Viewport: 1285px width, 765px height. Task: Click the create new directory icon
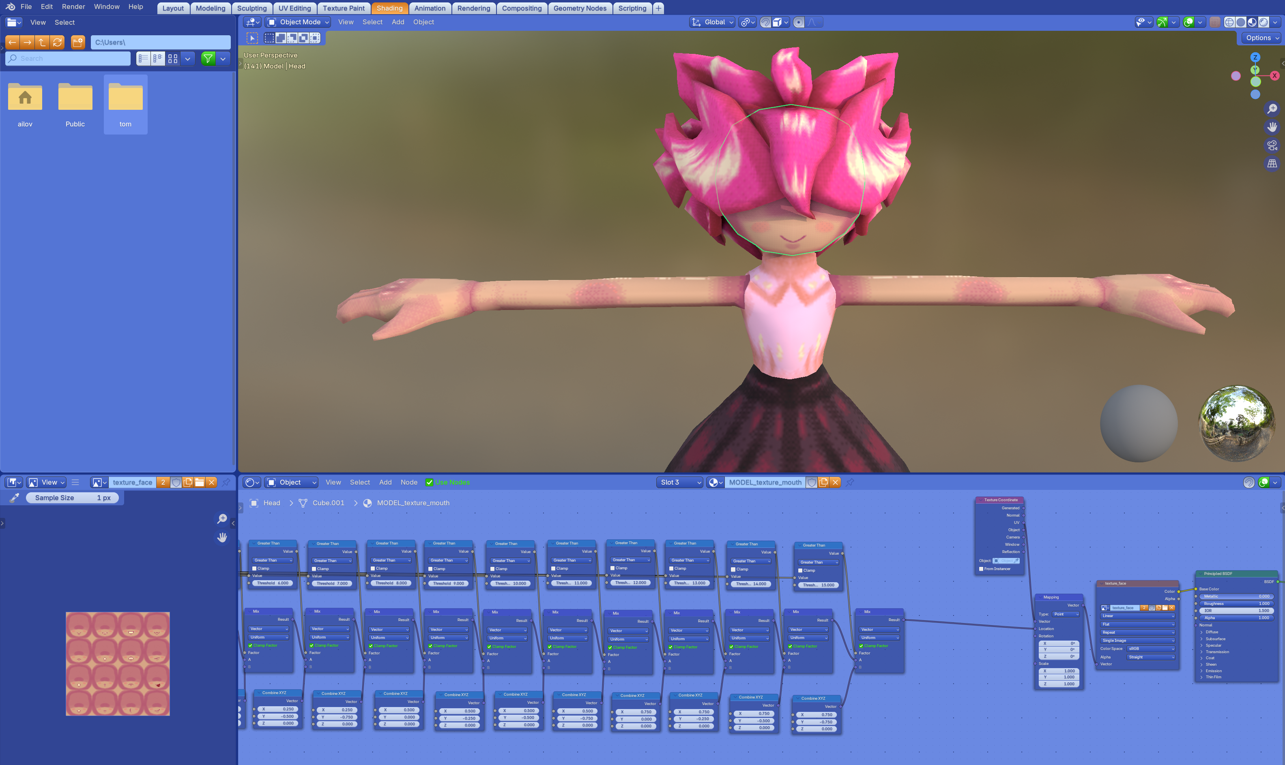coord(77,42)
